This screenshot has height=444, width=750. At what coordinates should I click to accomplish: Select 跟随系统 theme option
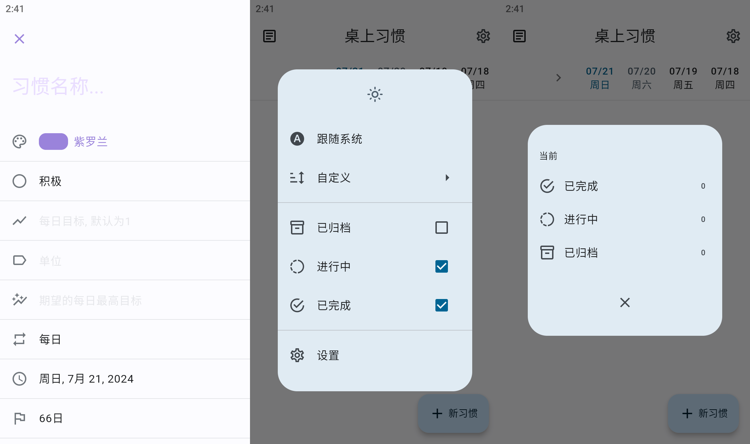[x=375, y=139]
